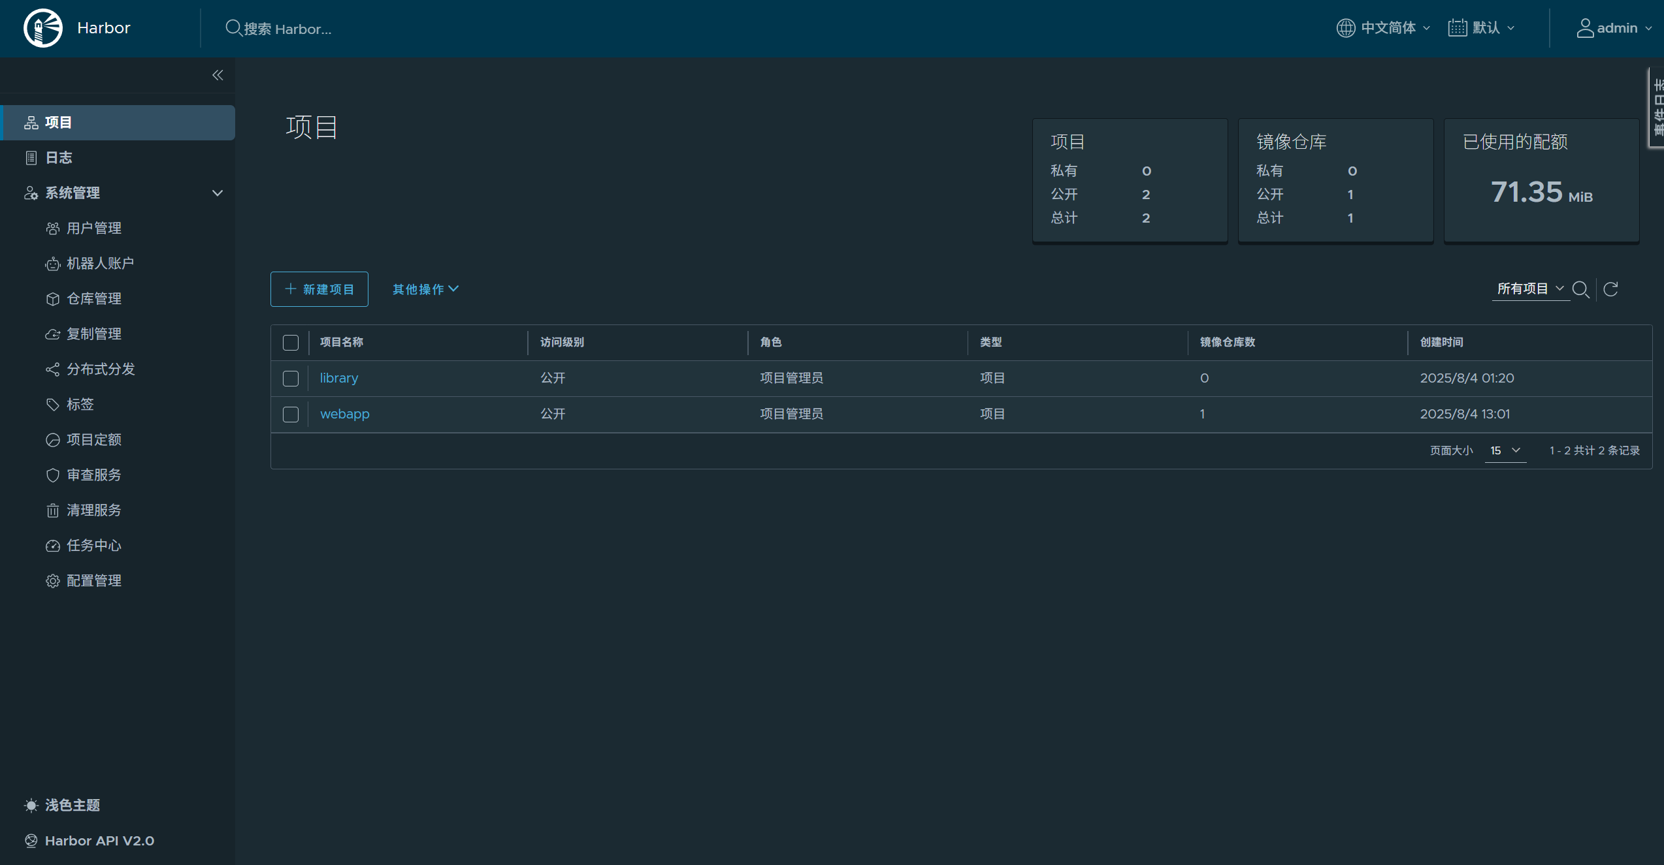Click the admin user avatar icon
This screenshot has height=865, width=1664.
[1585, 28]
